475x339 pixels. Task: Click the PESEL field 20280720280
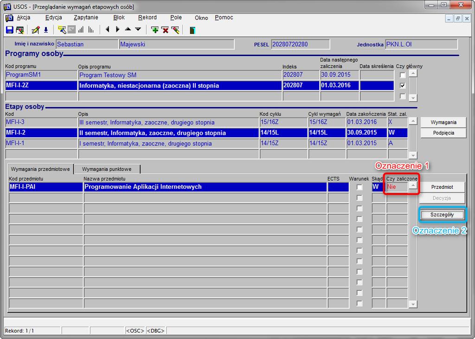pyautogui.click(x=301, y=44)
